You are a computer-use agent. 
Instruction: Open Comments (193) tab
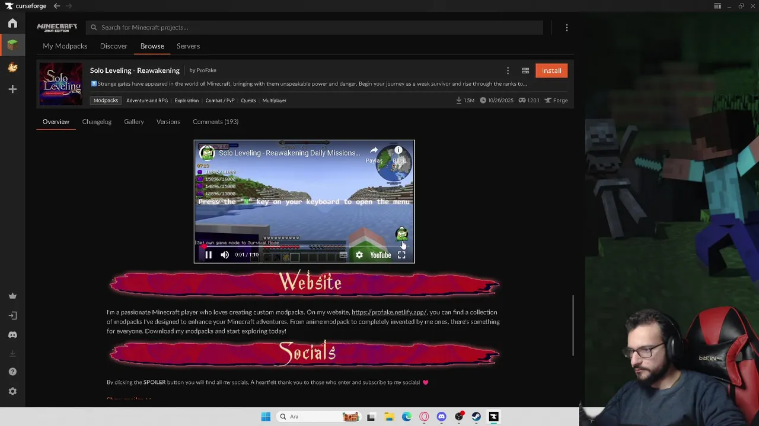215,122
